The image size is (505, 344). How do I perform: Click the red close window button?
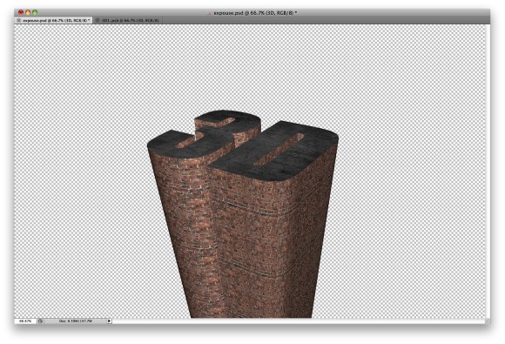point(21,12)
